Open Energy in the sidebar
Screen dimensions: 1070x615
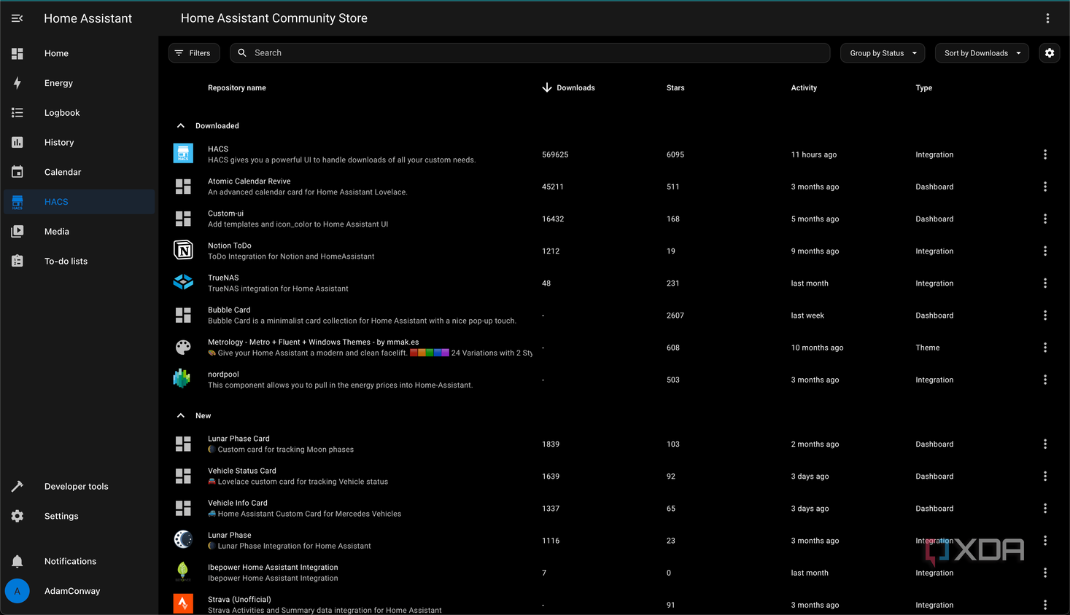tap(79, 83)
